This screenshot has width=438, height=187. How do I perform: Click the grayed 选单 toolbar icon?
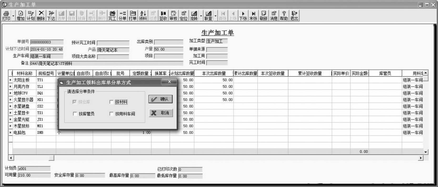click(61, 16)
